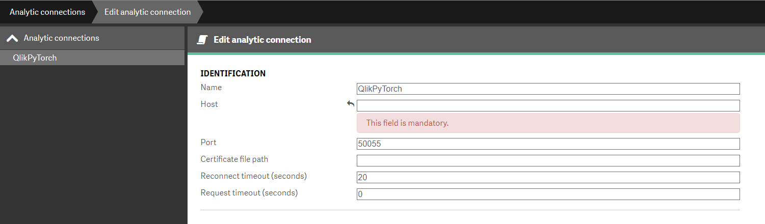Click the Request timeout field showing 0
The width and height of the screenshot is (765, 224).
tap(548, 194)
